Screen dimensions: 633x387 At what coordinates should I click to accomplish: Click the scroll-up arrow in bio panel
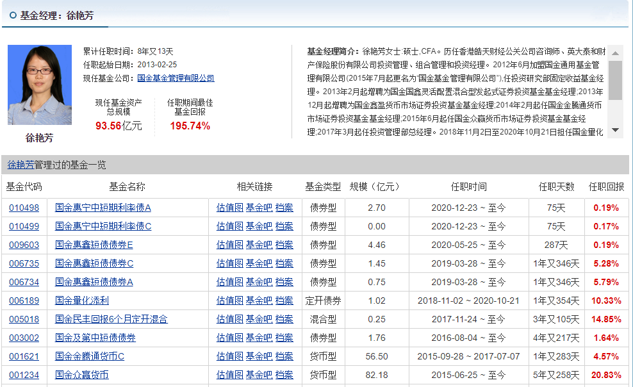[x=615, y=53]
